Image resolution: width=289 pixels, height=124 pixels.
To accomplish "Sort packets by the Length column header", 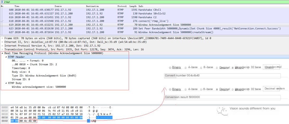I will click(x=133, y=6).
